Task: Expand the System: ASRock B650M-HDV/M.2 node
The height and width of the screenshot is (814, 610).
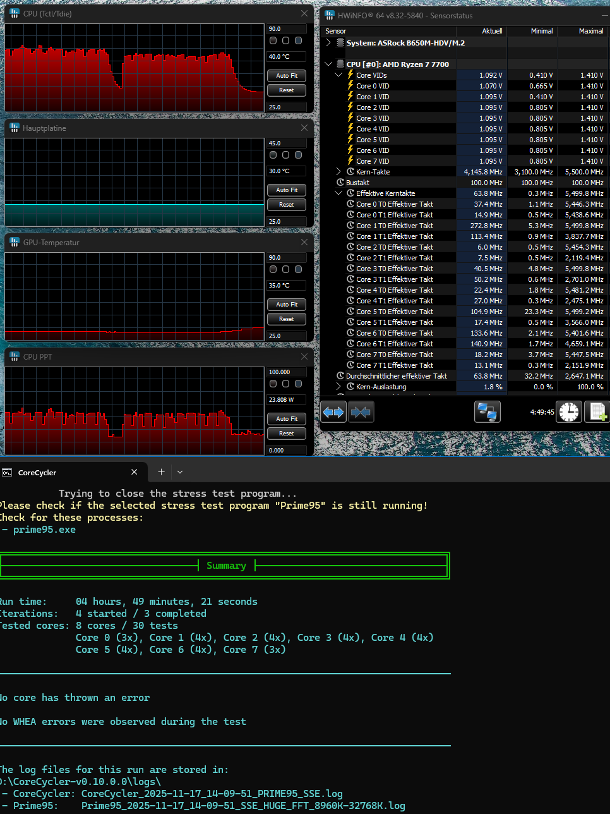Action: click(x=328, y=42)
